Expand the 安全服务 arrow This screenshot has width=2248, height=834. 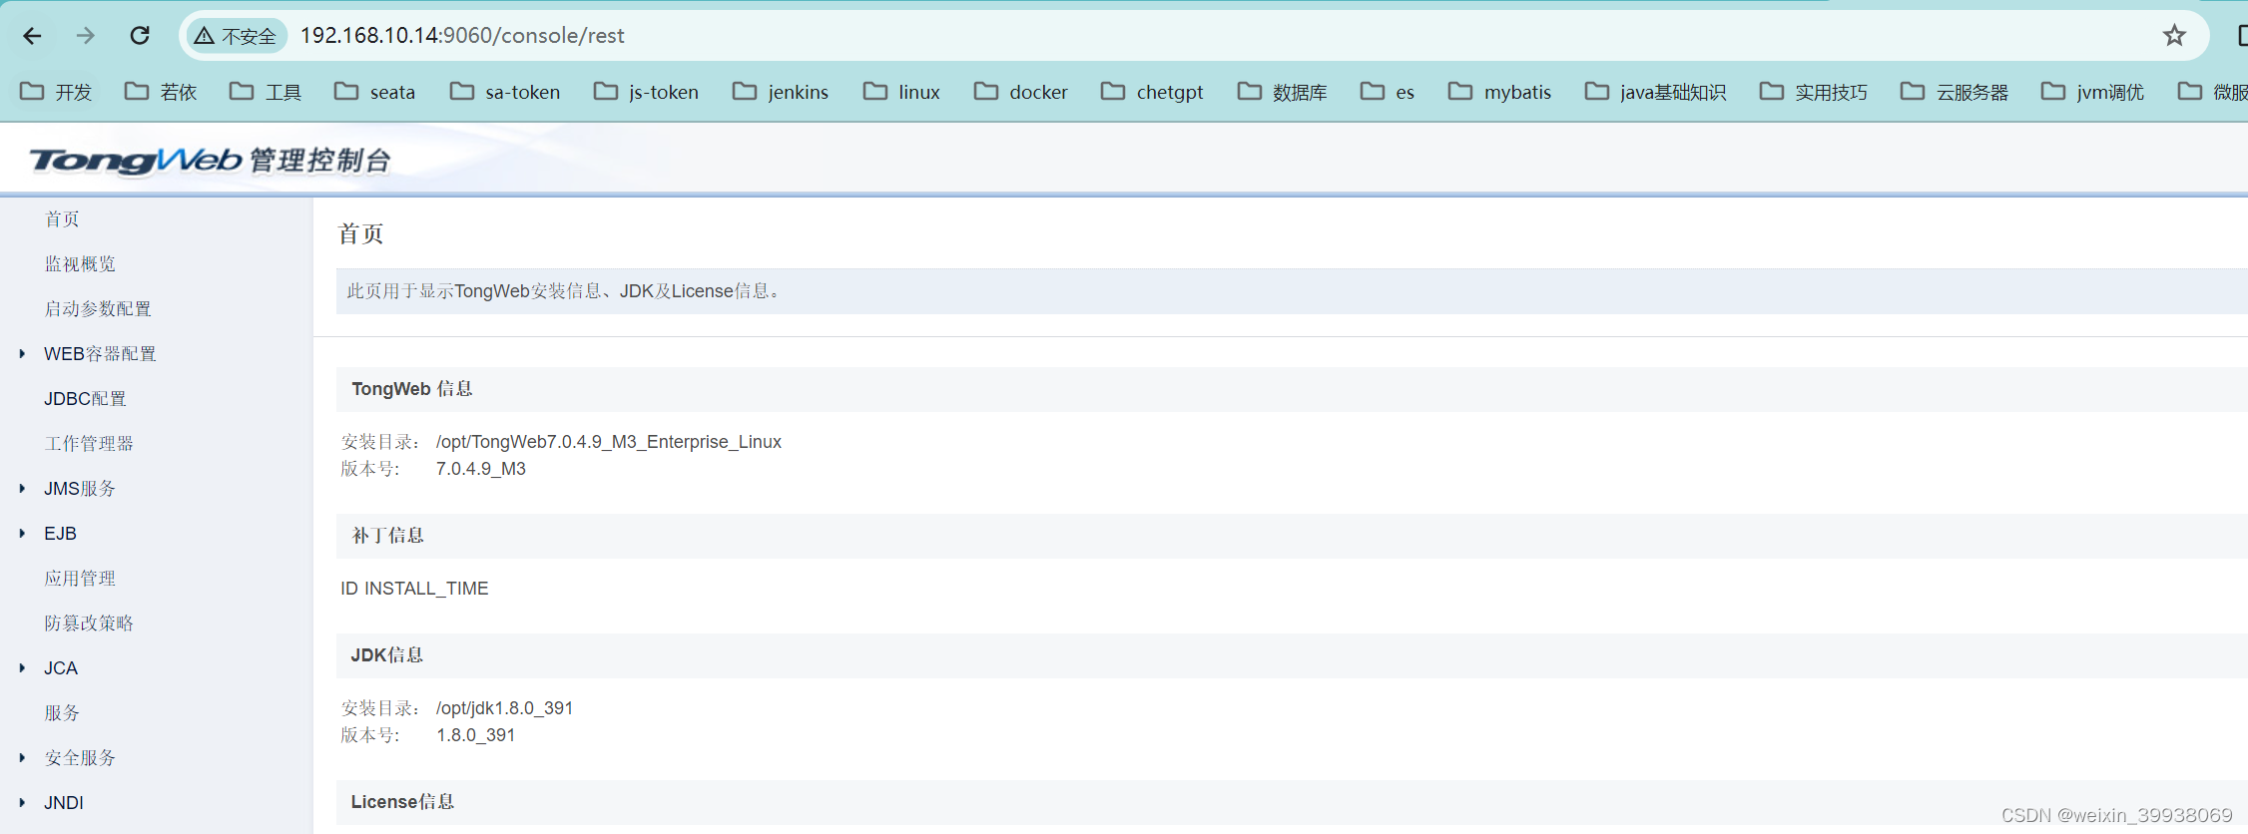22,758
